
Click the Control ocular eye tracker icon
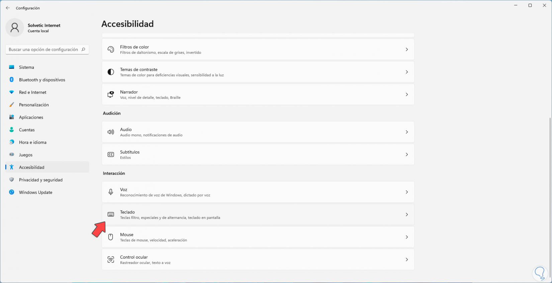111,260
